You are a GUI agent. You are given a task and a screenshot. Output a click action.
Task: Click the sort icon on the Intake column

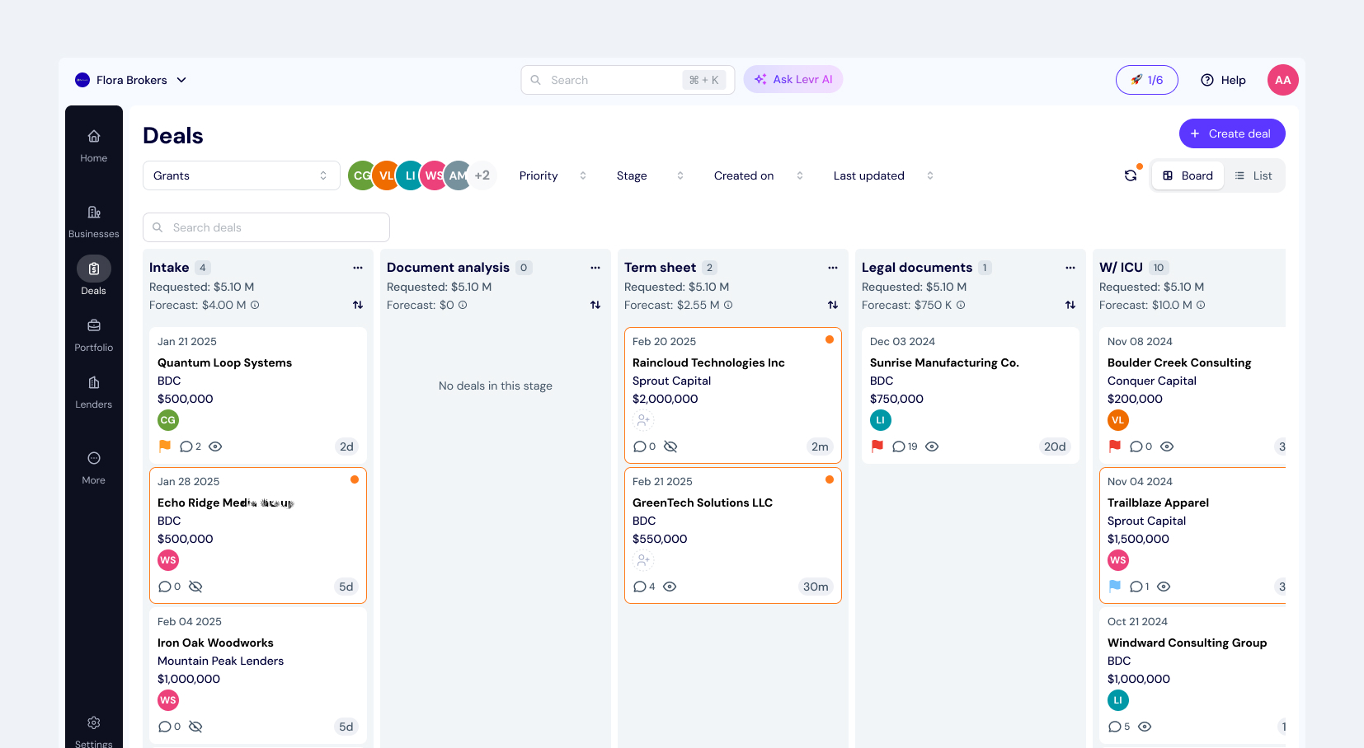[x=358, y=305]
